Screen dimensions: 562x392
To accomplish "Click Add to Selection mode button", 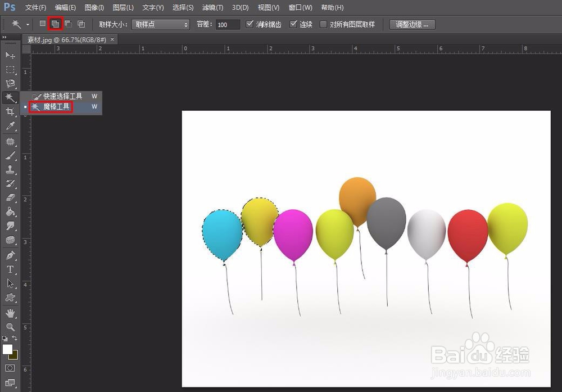I will pos(55,24).
